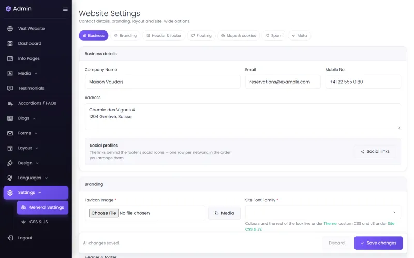Viewport: 414px width, 258px height.
Task: Go to Dashboard in the sidebar
Action: coord(36,44)
